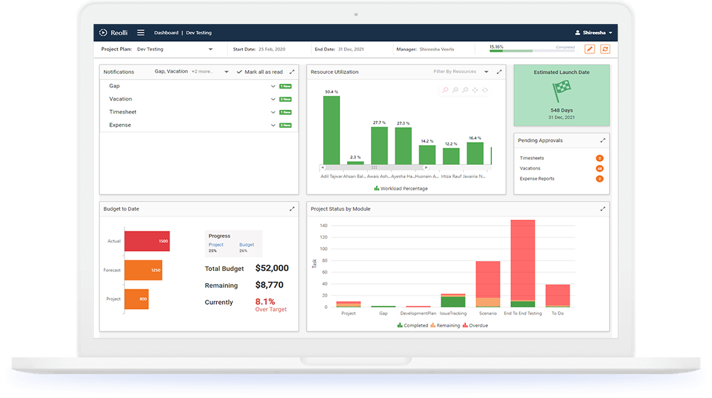Image resolution: width=712 pixels, height=398 pixels.
Task: Toggle Workload Percentage legend item
Action: click(401, 188)
